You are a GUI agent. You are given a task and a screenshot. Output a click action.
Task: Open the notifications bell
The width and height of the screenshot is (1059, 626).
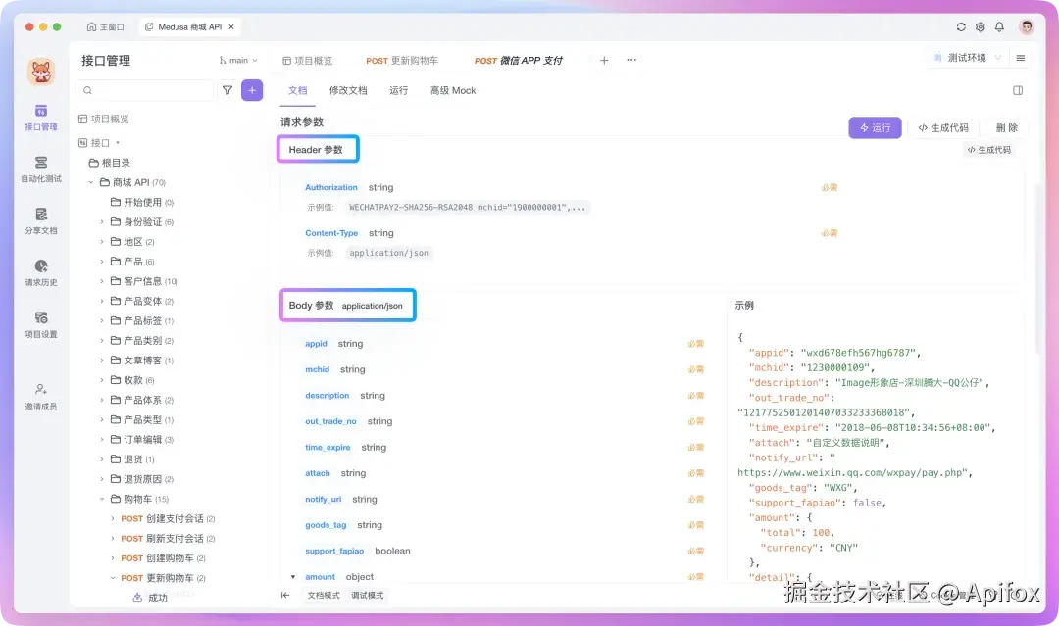coord(999,27)
